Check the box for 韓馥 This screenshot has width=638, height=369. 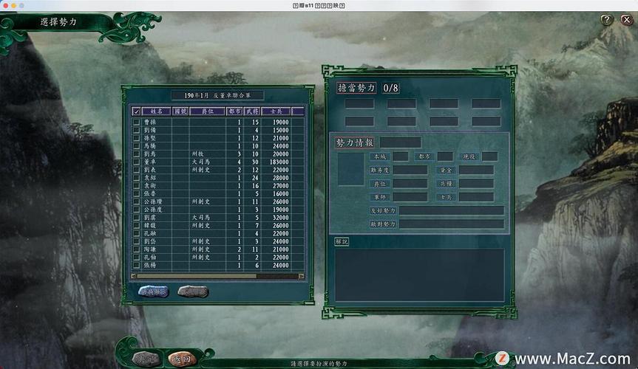coord(136,226)
